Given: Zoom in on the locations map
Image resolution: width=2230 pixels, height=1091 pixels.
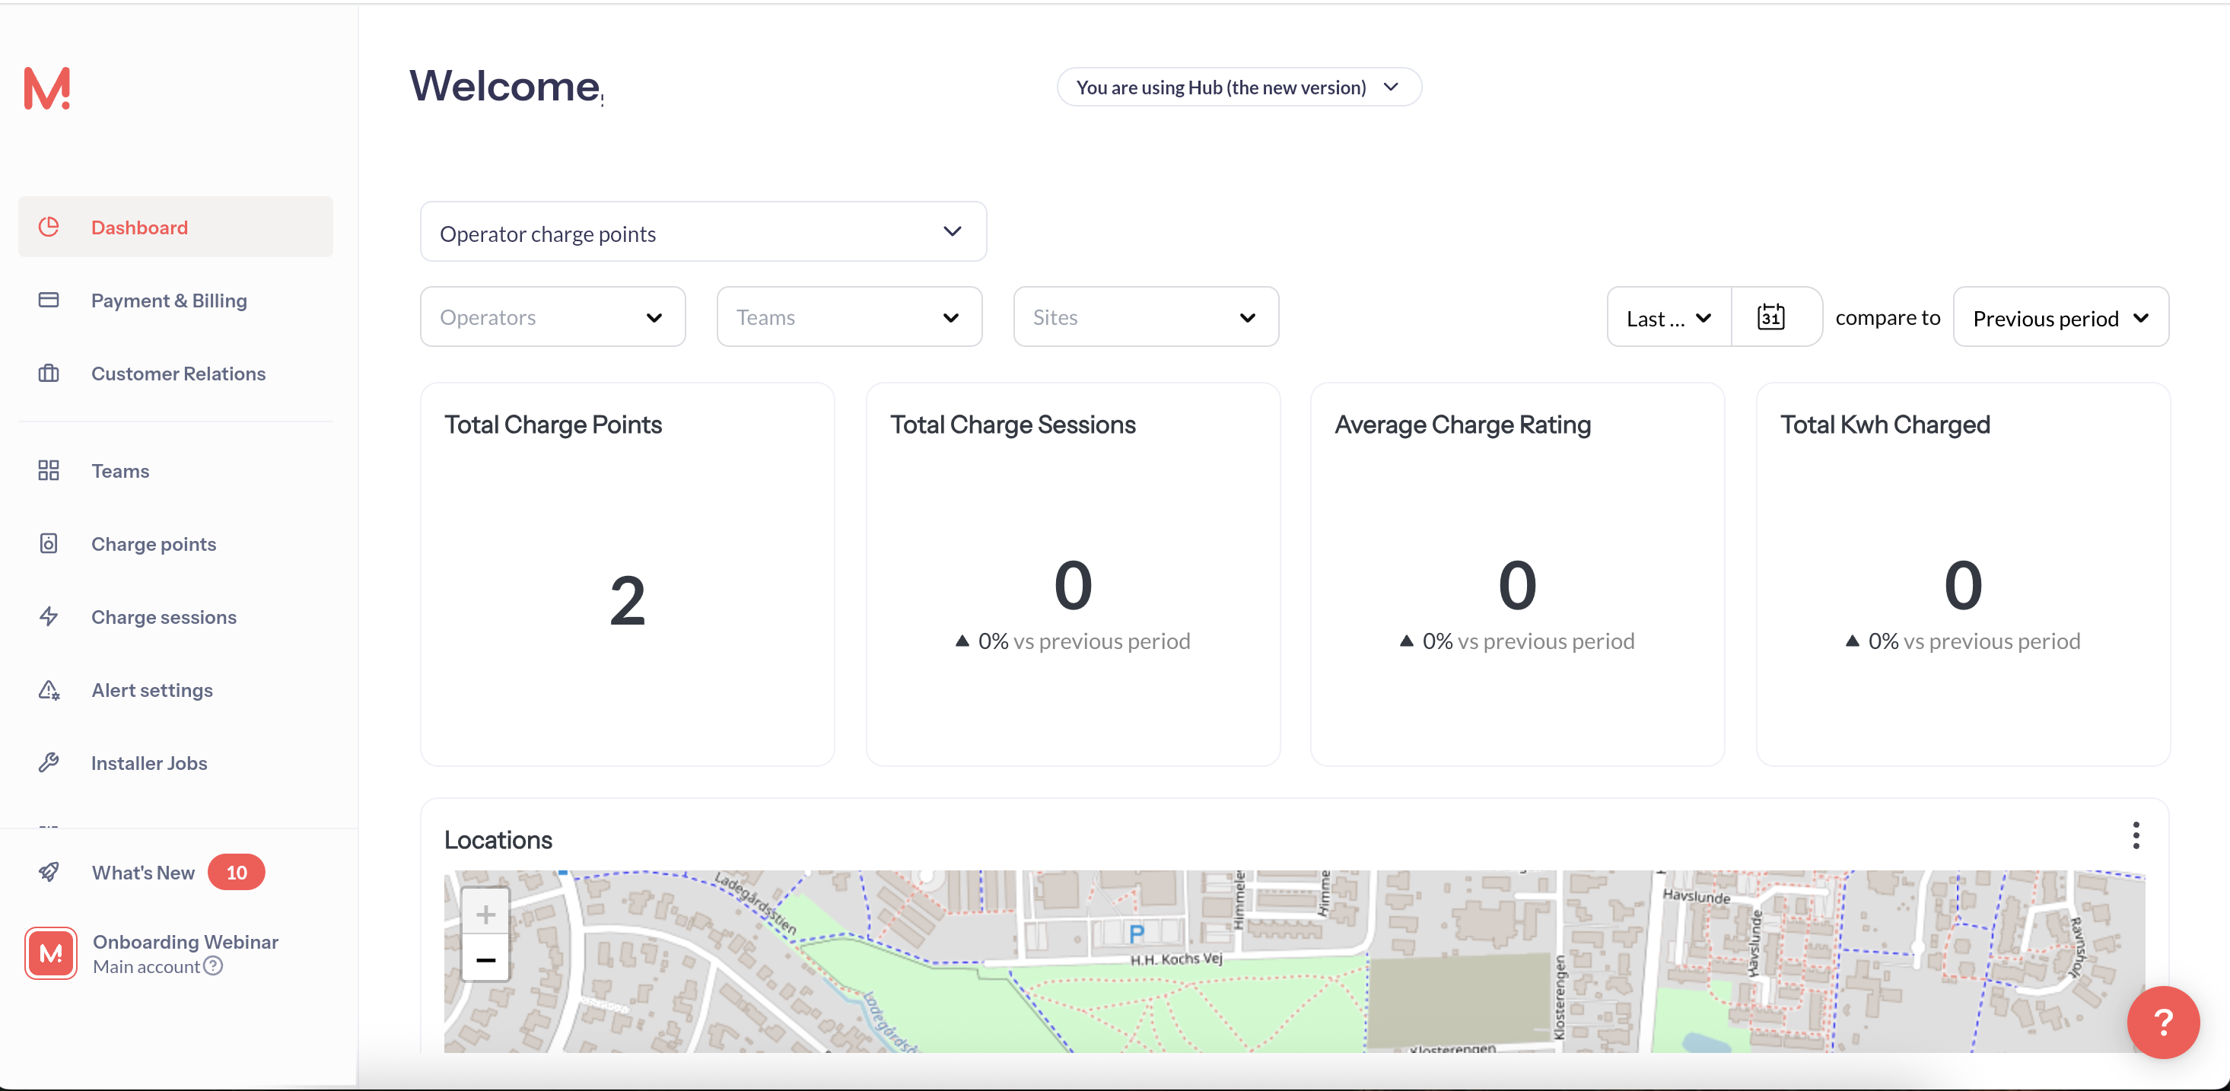Looking at the screenshot, I should [x=485, y=914].
